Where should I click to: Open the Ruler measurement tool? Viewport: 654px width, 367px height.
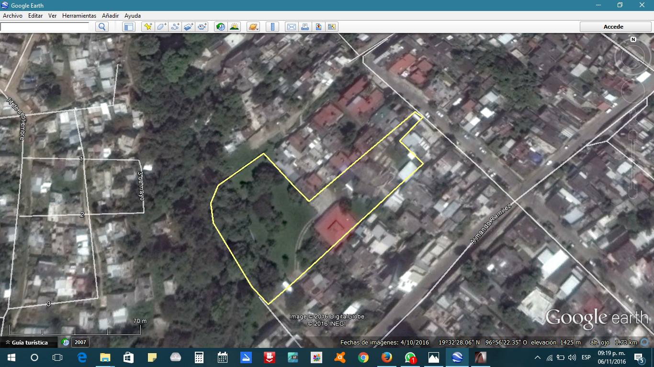pos(272,27)
